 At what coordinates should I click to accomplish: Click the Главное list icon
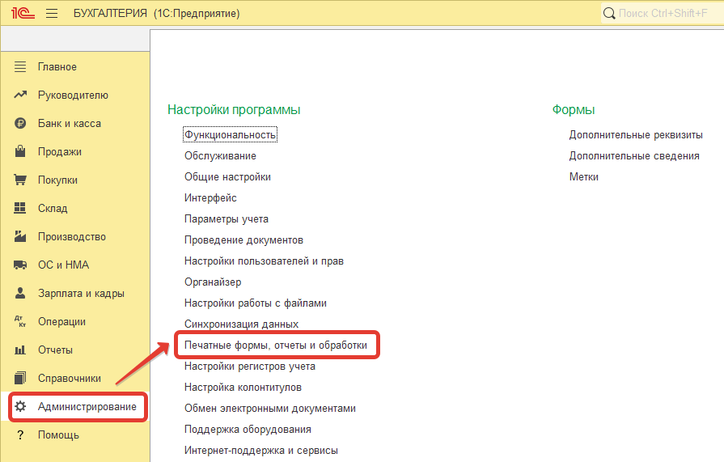[x=20, y=66]
